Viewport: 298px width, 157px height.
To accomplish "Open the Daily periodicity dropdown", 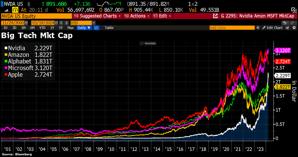I will pyautogui.click(x=84, y=28).
